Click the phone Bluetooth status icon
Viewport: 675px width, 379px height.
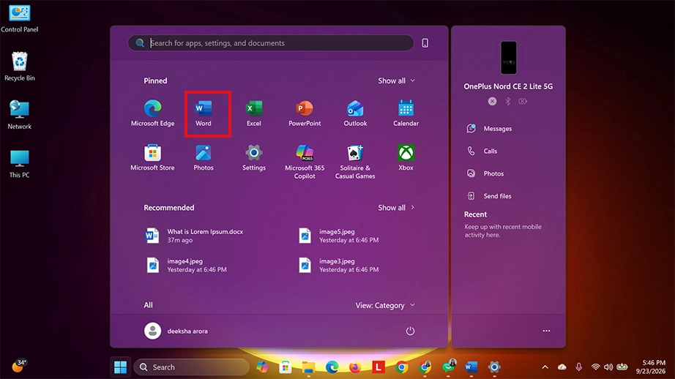click(x=508, y=101)
